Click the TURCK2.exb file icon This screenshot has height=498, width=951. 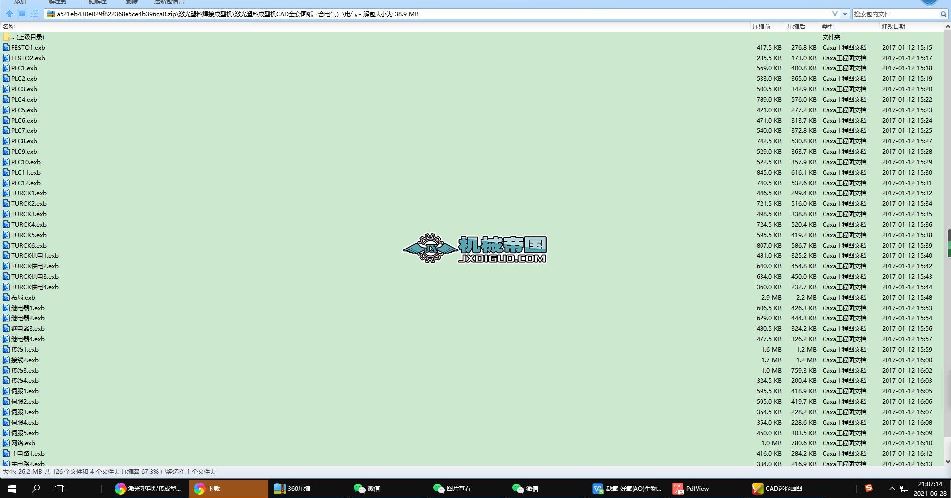[6, 204]
